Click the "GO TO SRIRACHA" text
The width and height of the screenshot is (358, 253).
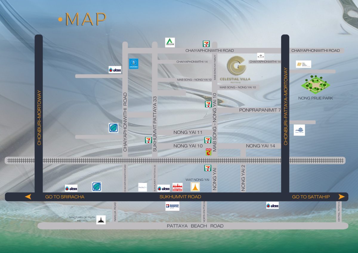(65, 197)
